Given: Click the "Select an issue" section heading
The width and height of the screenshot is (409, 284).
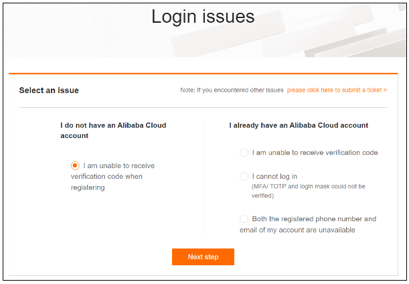Looking at the screenshot, I should point(49,90).
